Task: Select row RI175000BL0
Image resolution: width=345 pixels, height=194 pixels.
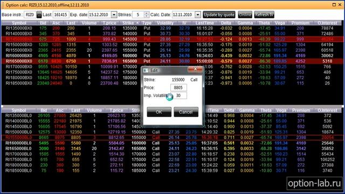Action: [171, 160]
